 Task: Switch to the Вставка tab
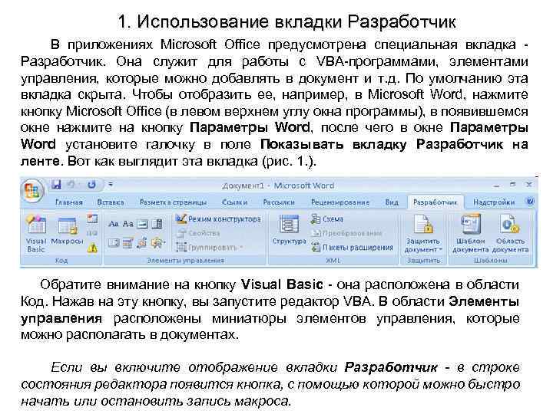click(x=111, y=202)
